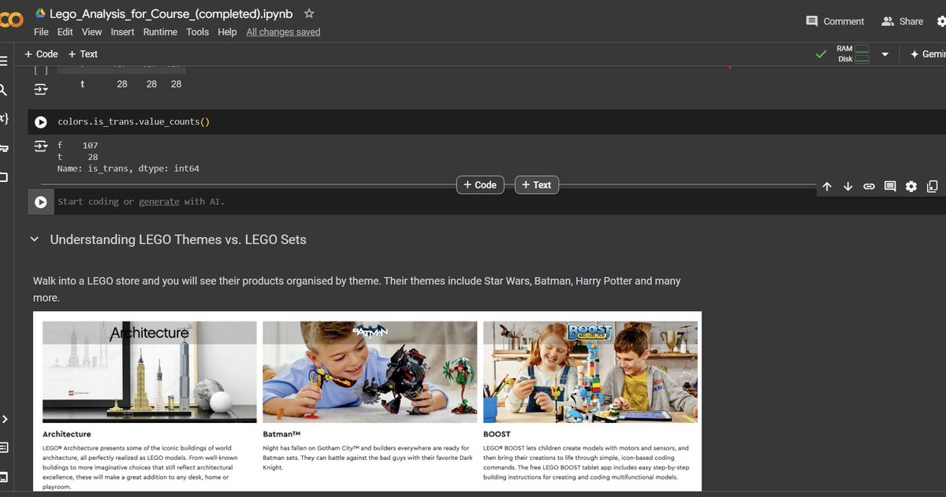This screenshot has width=946, height=497.
Task: Open the runtime connection dropdown arrow
Action: coord(885,54)
